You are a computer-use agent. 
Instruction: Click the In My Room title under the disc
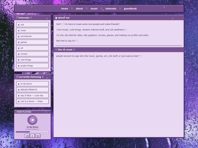tap(33, 127)
